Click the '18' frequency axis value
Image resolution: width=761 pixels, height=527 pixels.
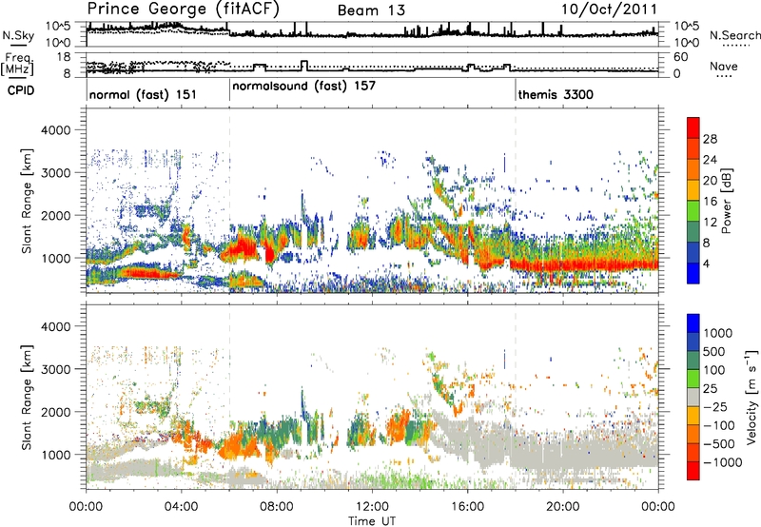point(64,57)
